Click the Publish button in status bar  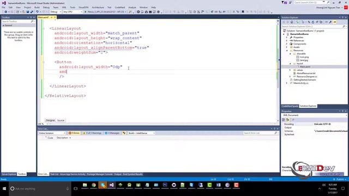click(x=340, y=179)
